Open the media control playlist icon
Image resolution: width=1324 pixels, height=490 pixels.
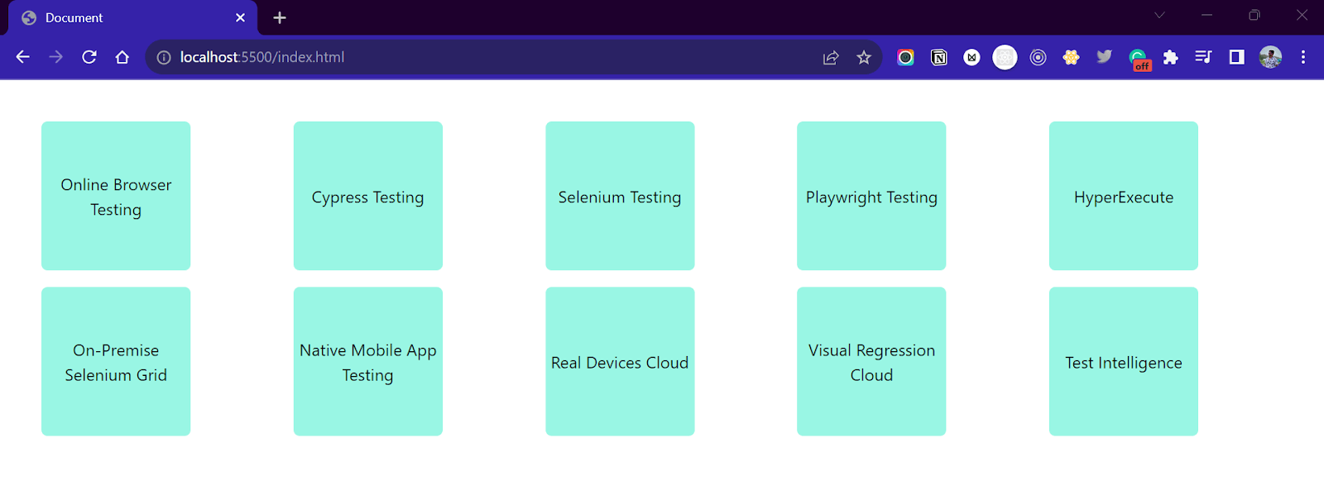(1203, 57)
